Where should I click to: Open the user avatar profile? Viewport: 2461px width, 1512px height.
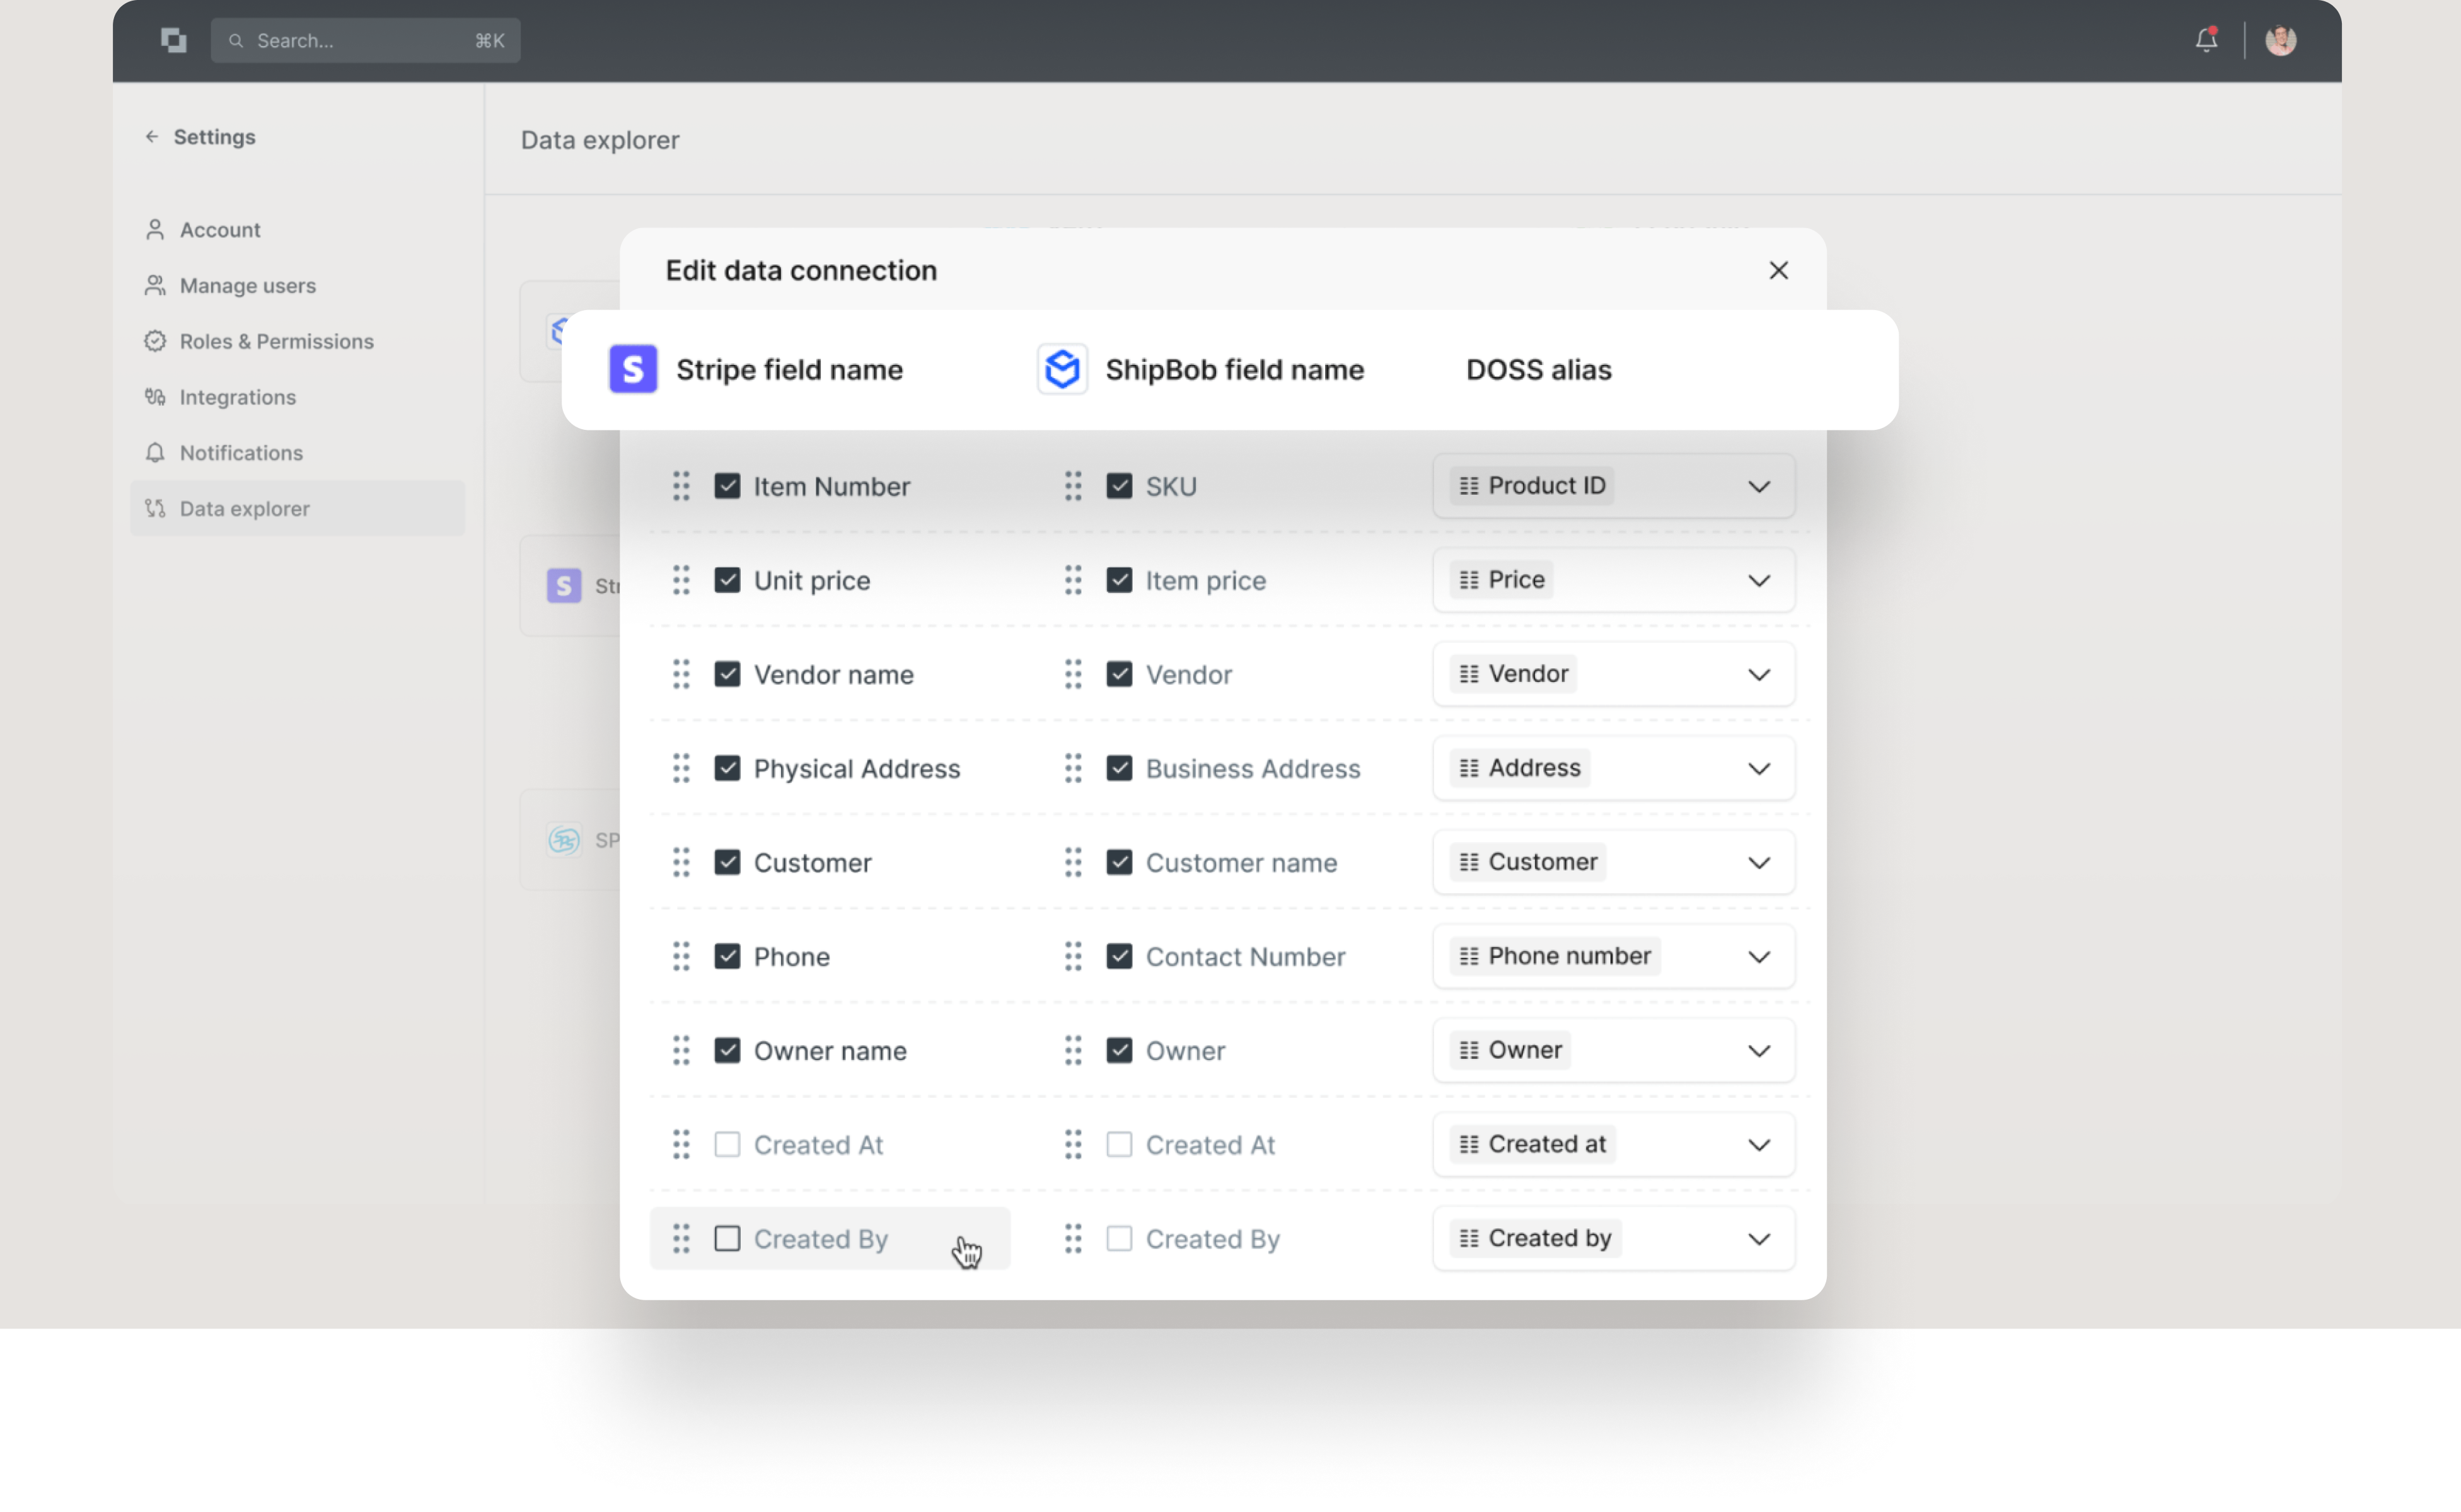tap(2280, 40)
